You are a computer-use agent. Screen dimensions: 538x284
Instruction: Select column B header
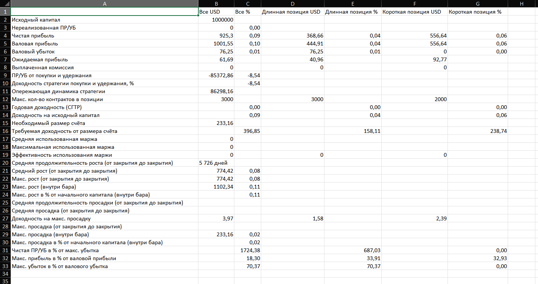(x=216, y=3)
